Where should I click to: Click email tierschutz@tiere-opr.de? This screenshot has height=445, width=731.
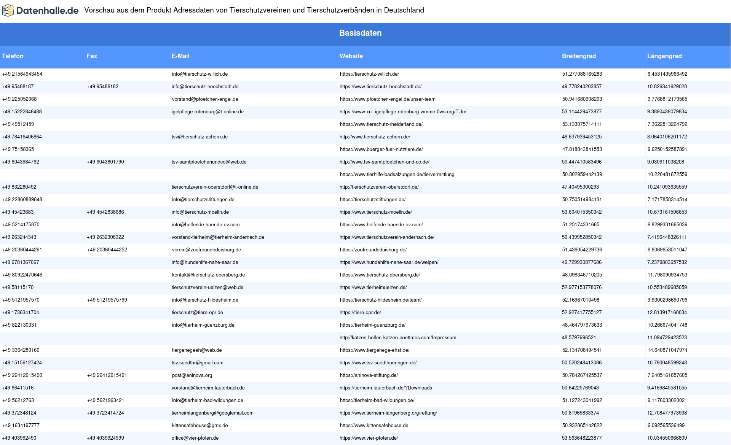198,313
